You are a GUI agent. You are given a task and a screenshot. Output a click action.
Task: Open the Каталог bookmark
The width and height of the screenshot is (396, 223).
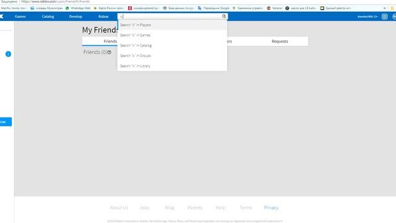click(x=275, y=8)
